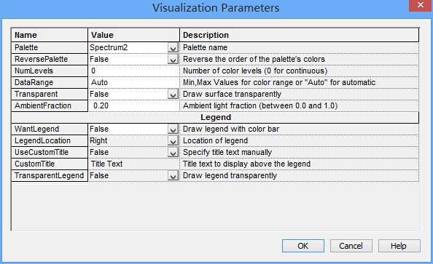Expand the WantLegend dropdown arrow
The image size is (433, 264).
tap(173, 129)
